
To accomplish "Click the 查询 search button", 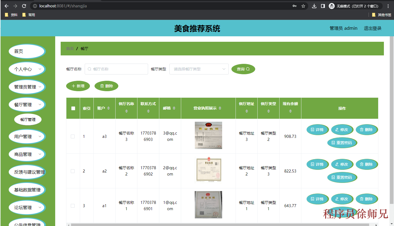I will pos(243,69).
